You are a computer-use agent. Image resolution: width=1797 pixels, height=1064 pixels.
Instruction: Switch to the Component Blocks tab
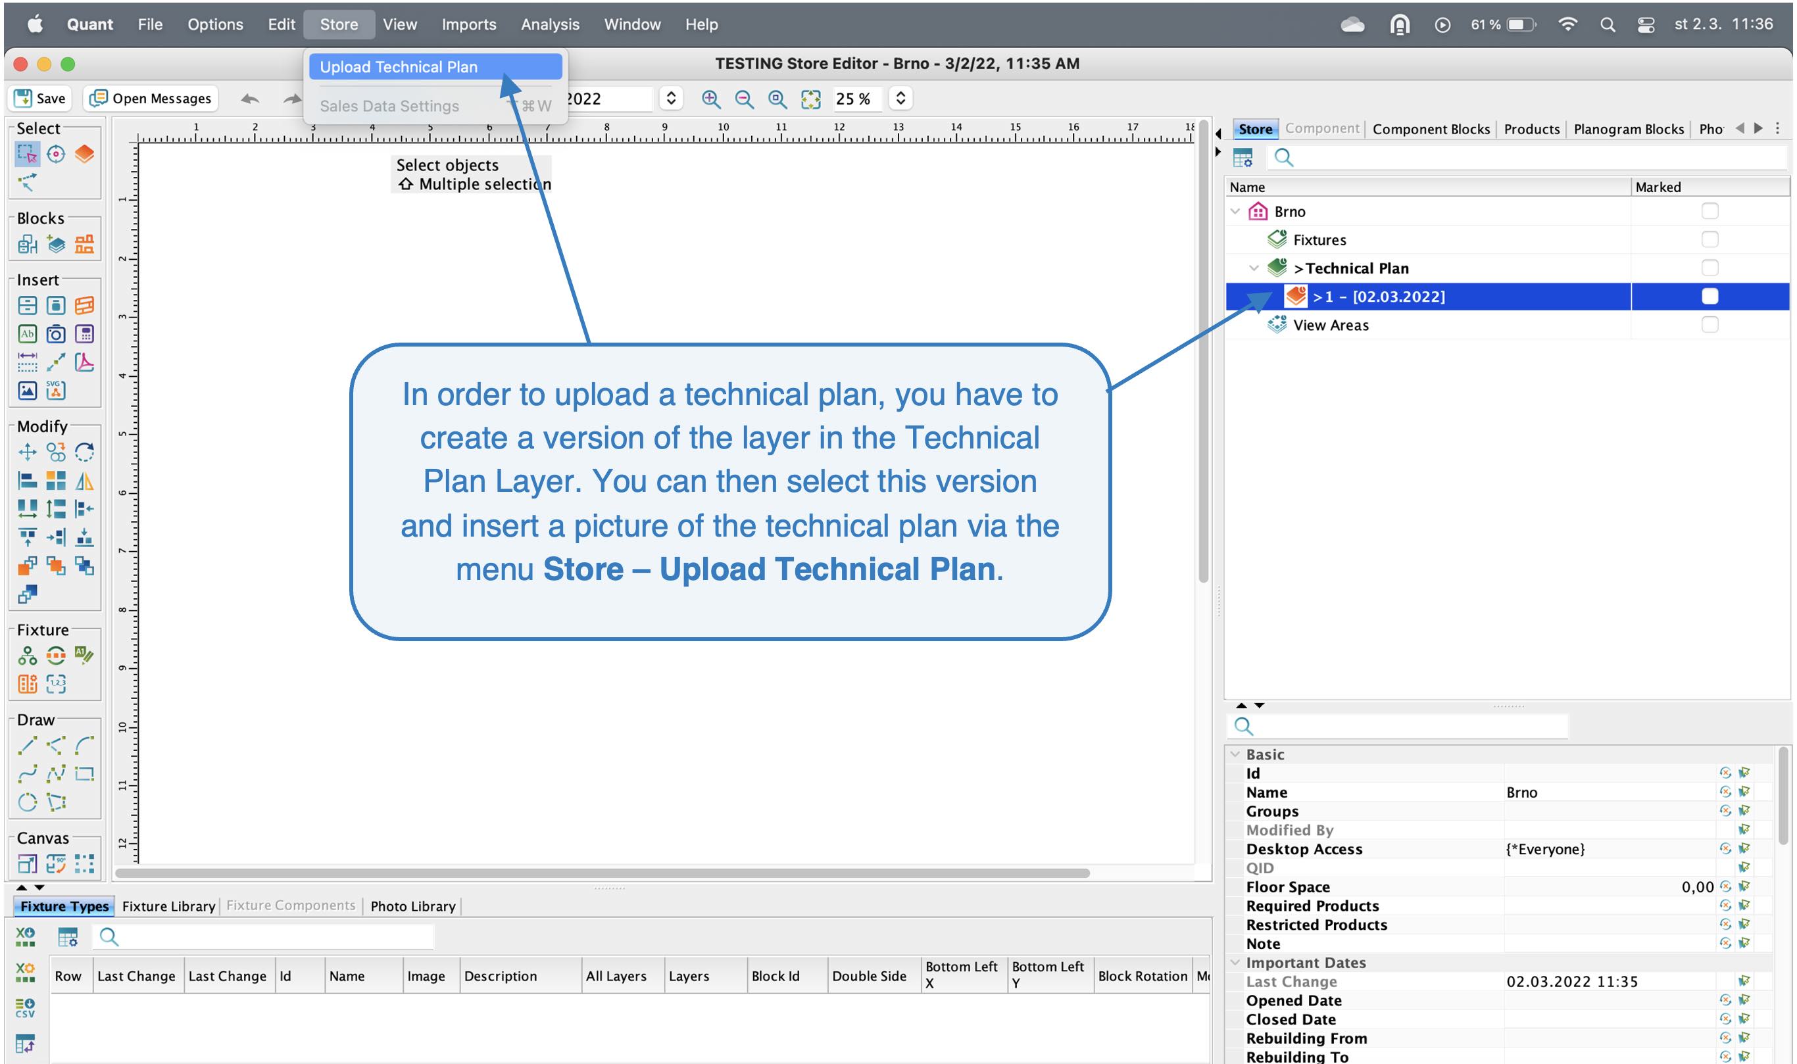[x=1431, y=129]
